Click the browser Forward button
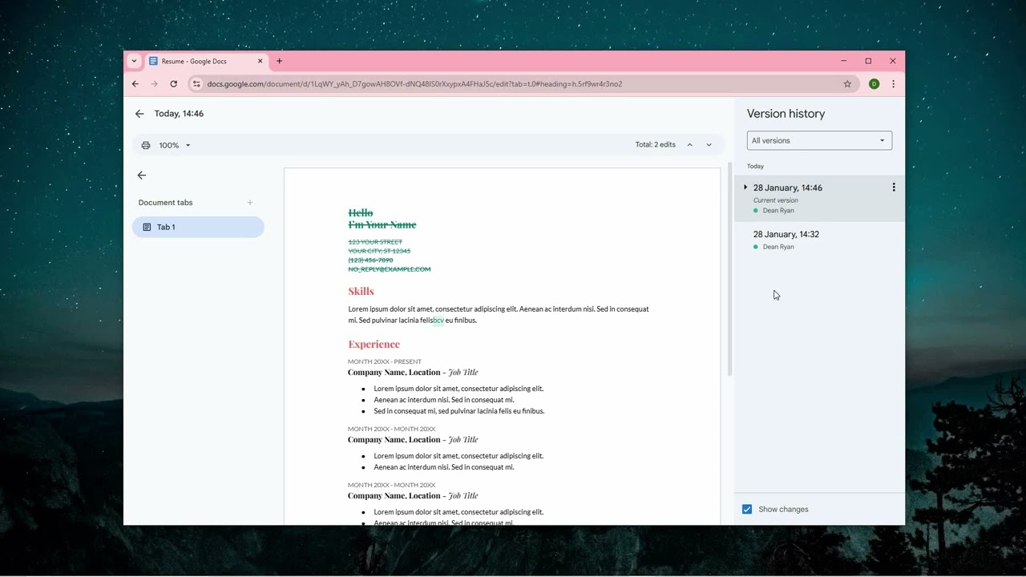 (154, 84)
